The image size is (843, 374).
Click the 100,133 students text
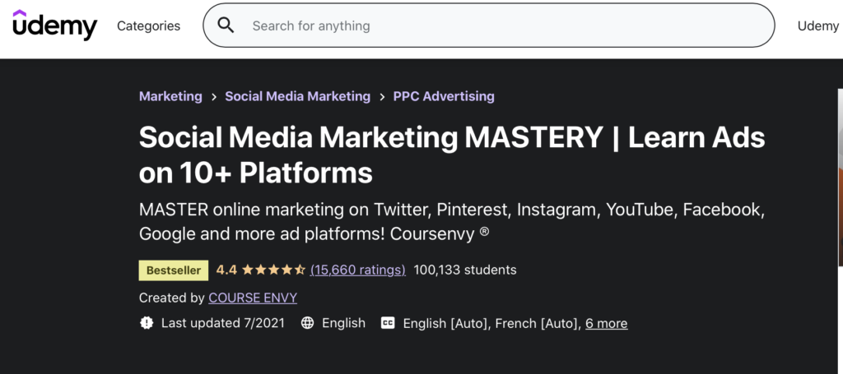click(465, 270)
